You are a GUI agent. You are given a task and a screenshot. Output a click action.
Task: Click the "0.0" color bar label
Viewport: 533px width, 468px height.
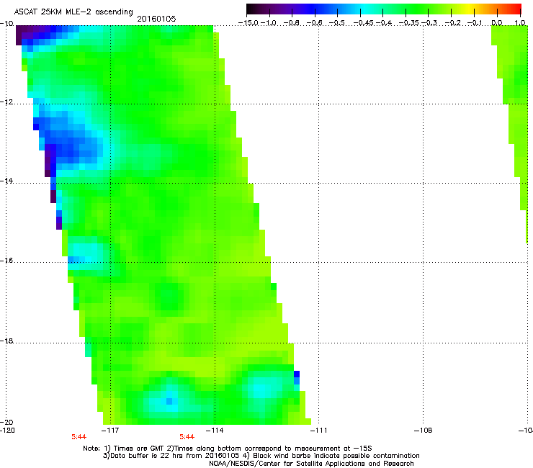tap(497, 23)
